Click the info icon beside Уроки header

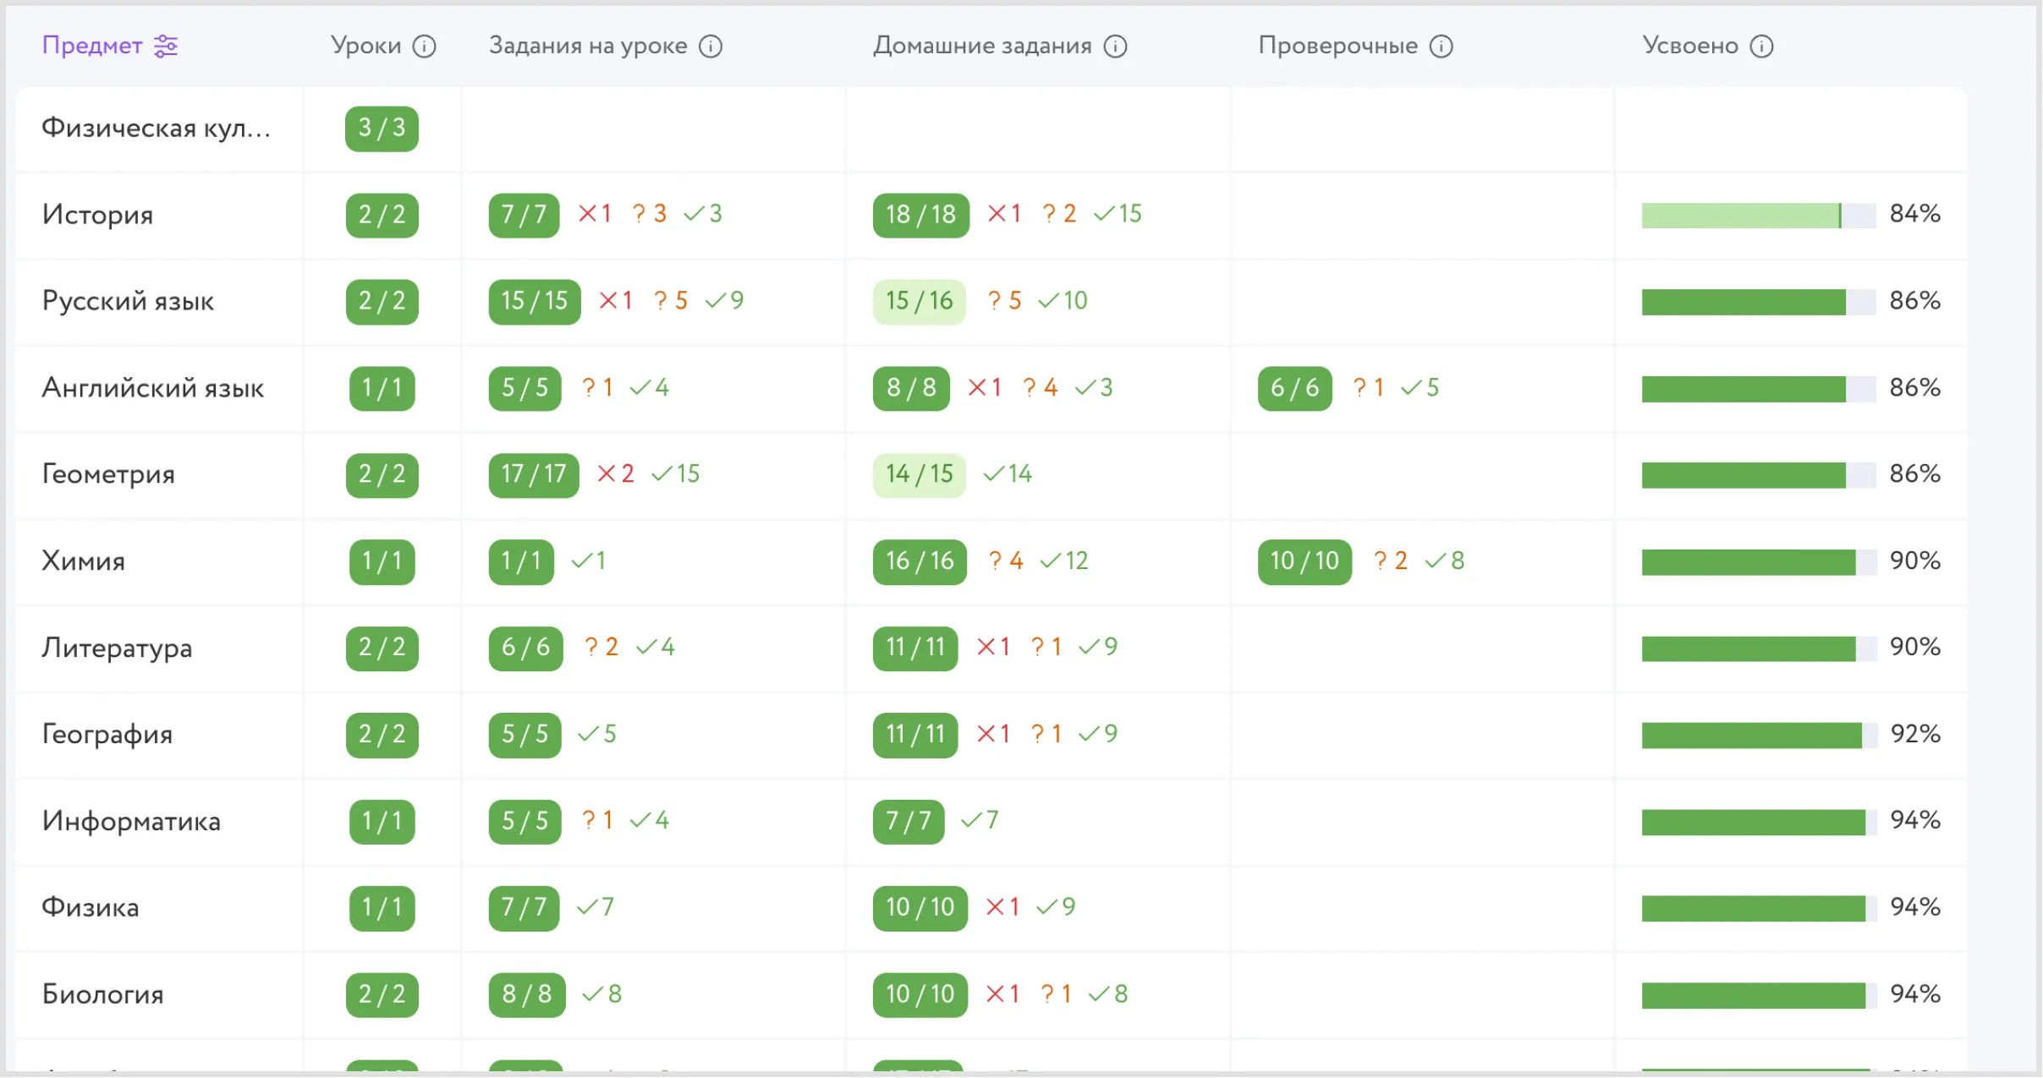425,46
